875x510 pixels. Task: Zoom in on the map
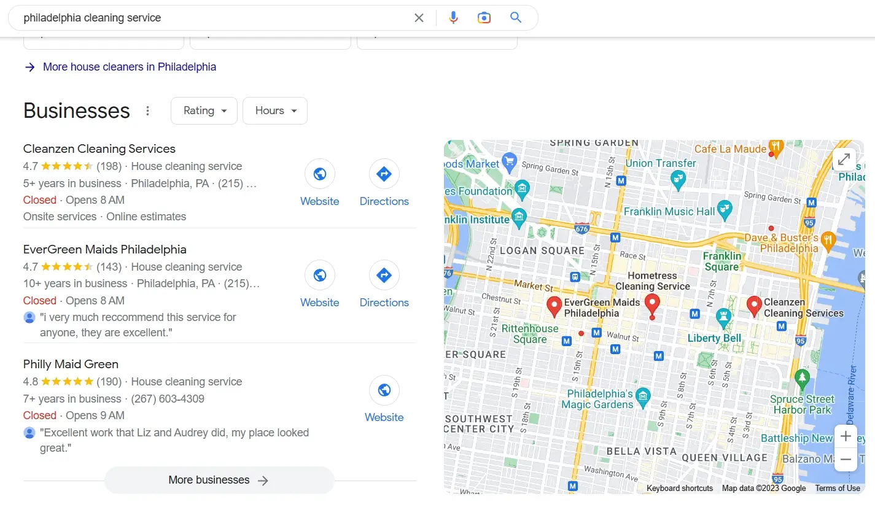click(846, 436)
